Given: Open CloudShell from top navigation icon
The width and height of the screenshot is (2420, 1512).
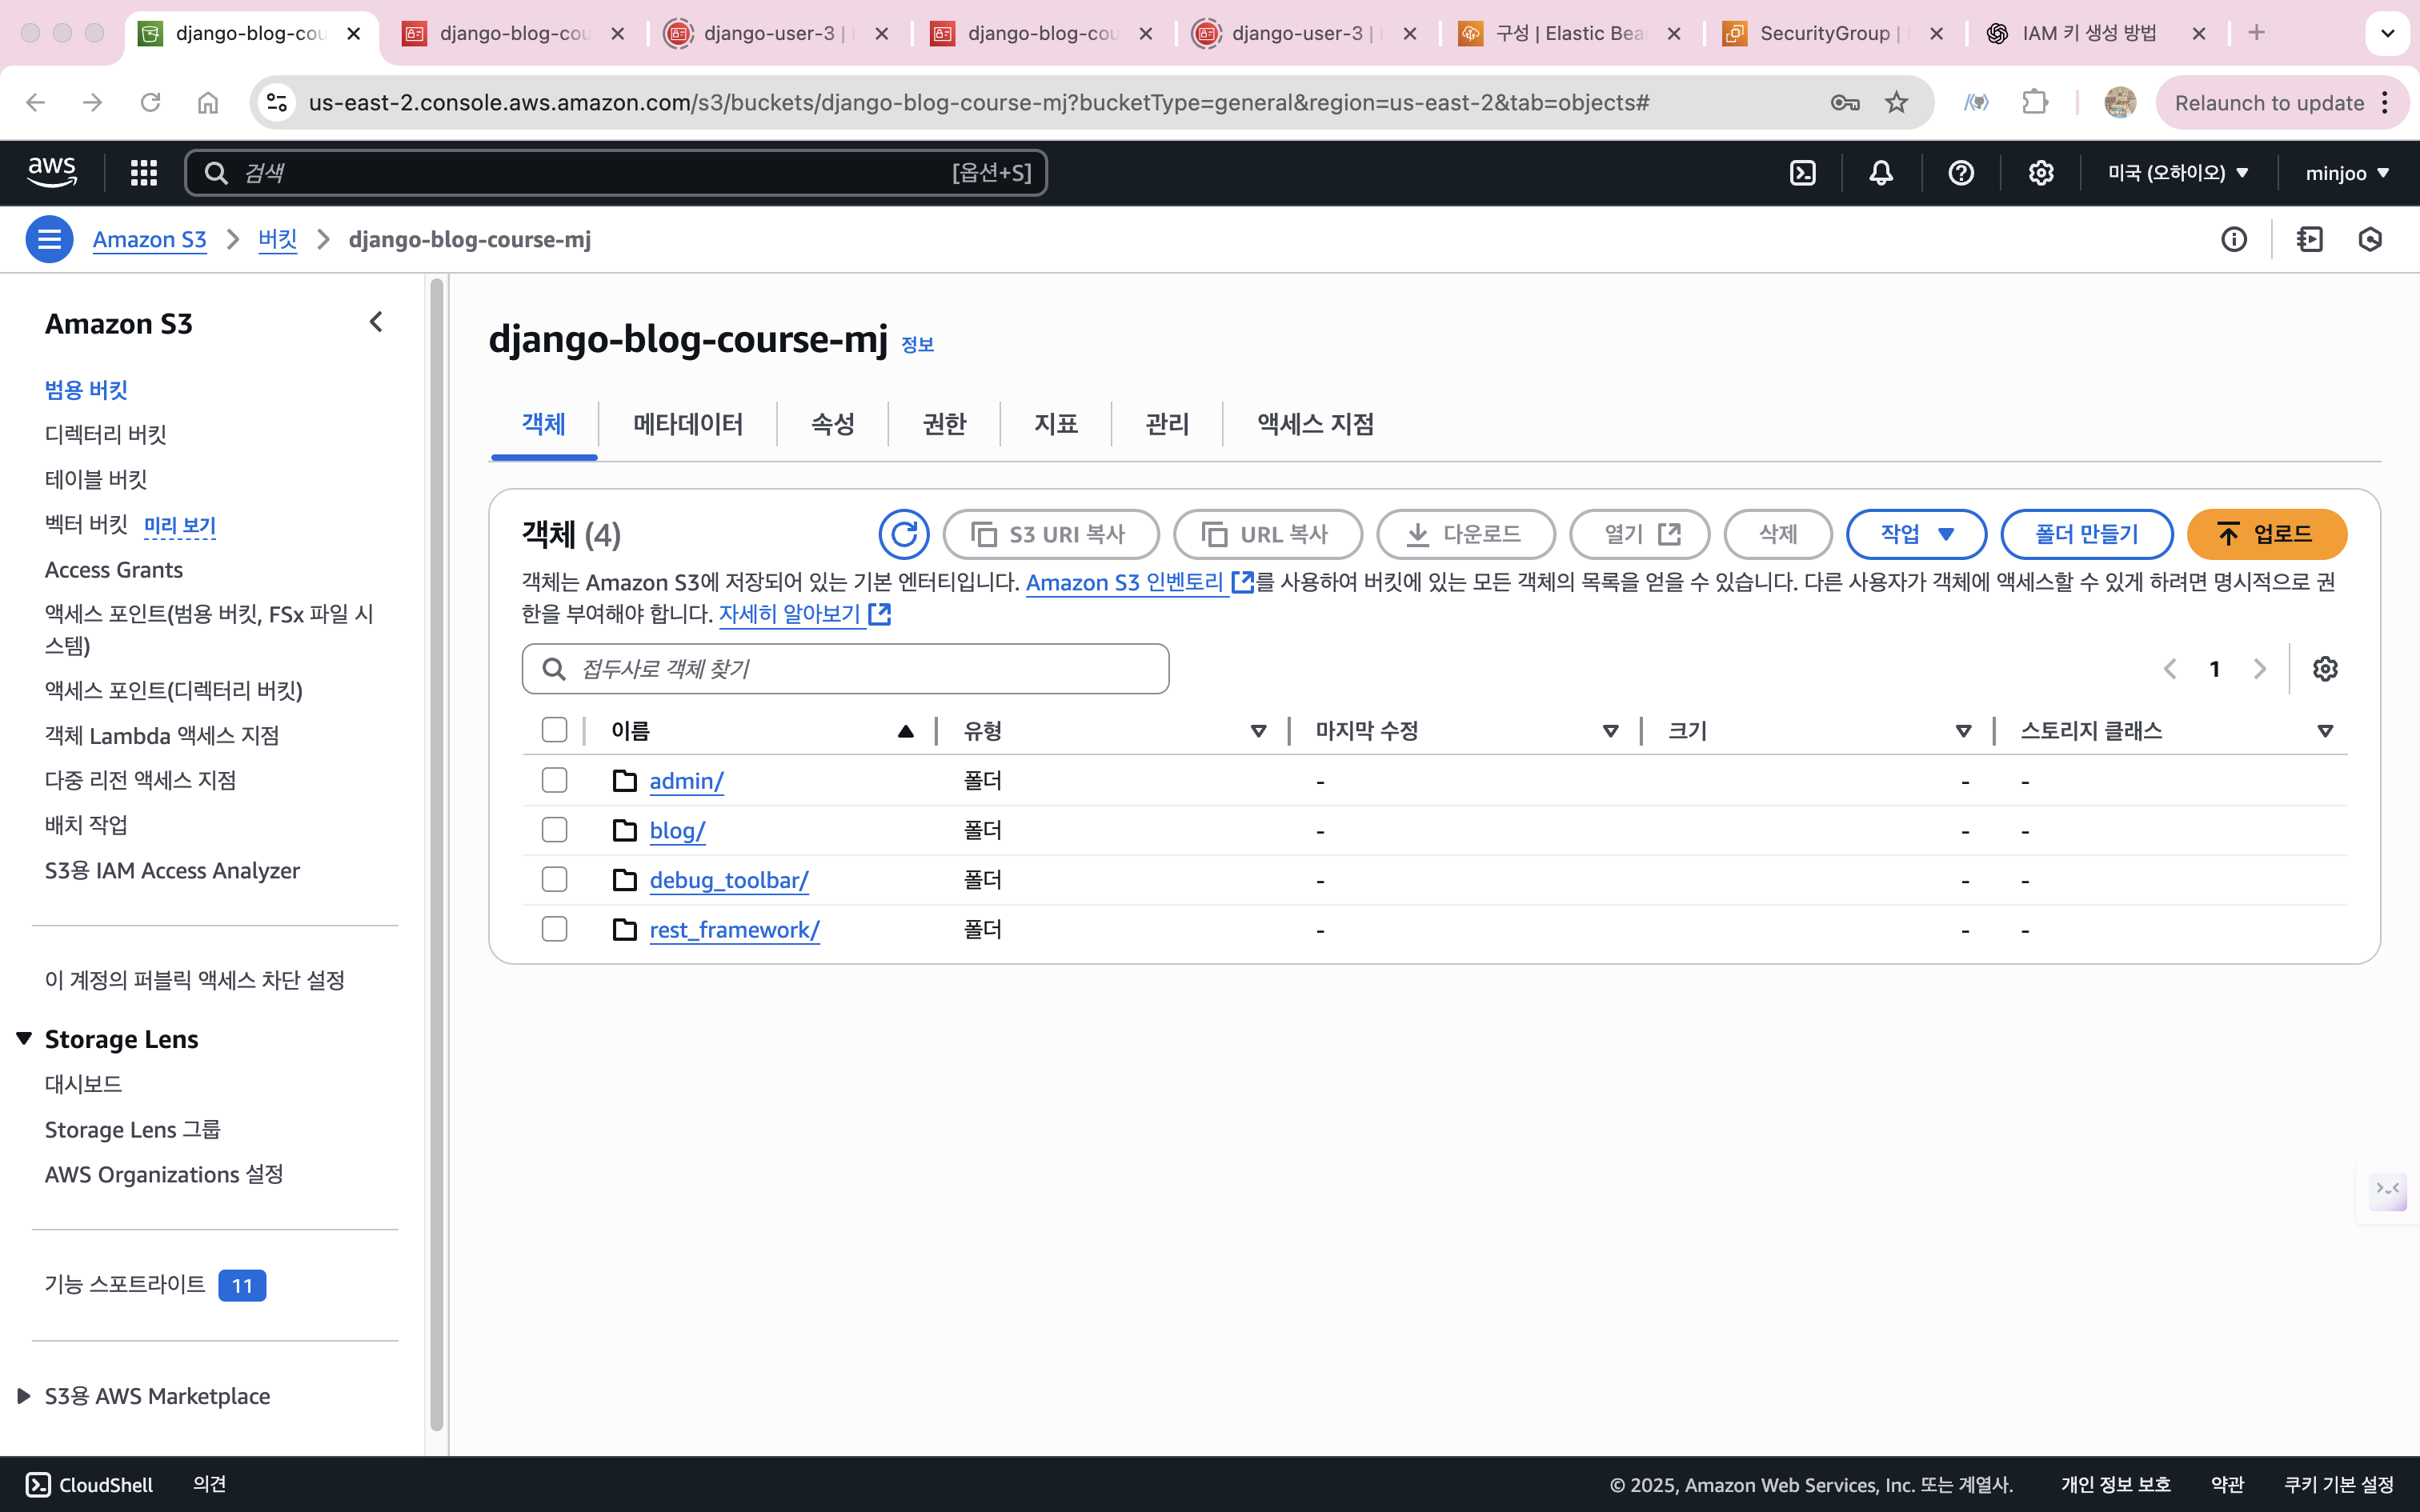Looking at the screenshot, I should 1802,173.
